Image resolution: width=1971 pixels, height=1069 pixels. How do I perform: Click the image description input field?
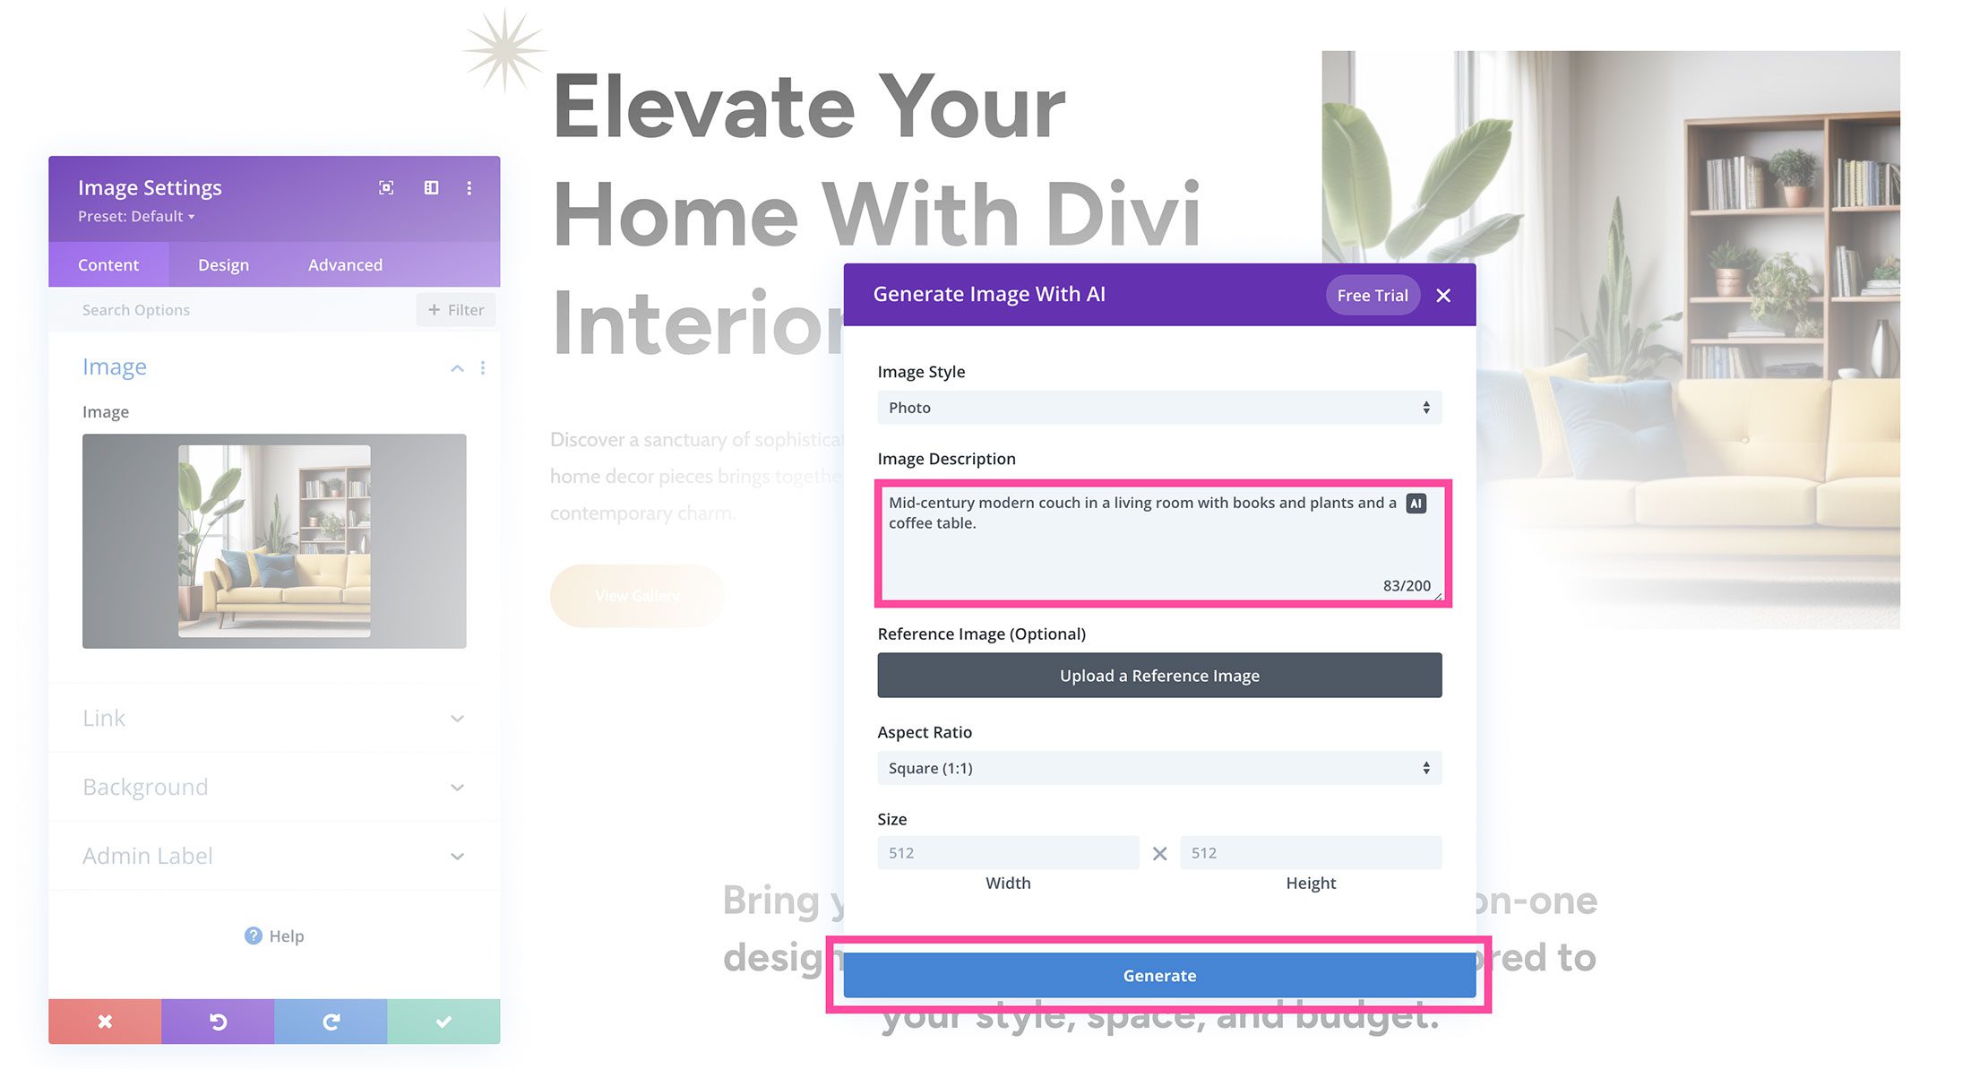click(x=1158, y=539)
